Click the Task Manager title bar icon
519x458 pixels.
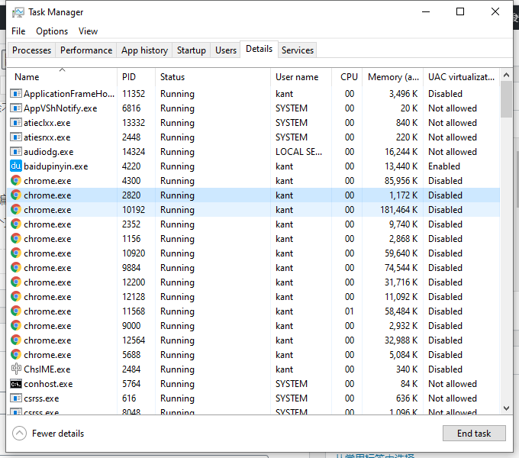(x=18, y=12)
